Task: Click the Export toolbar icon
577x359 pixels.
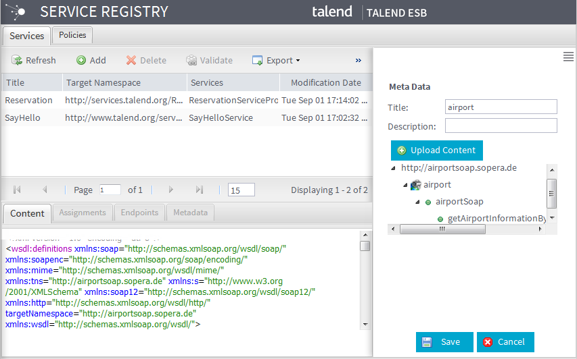Action: tap(257, 60)
